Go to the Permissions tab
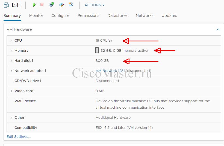This screenshot has width=224, height=146. coord(89,16)
